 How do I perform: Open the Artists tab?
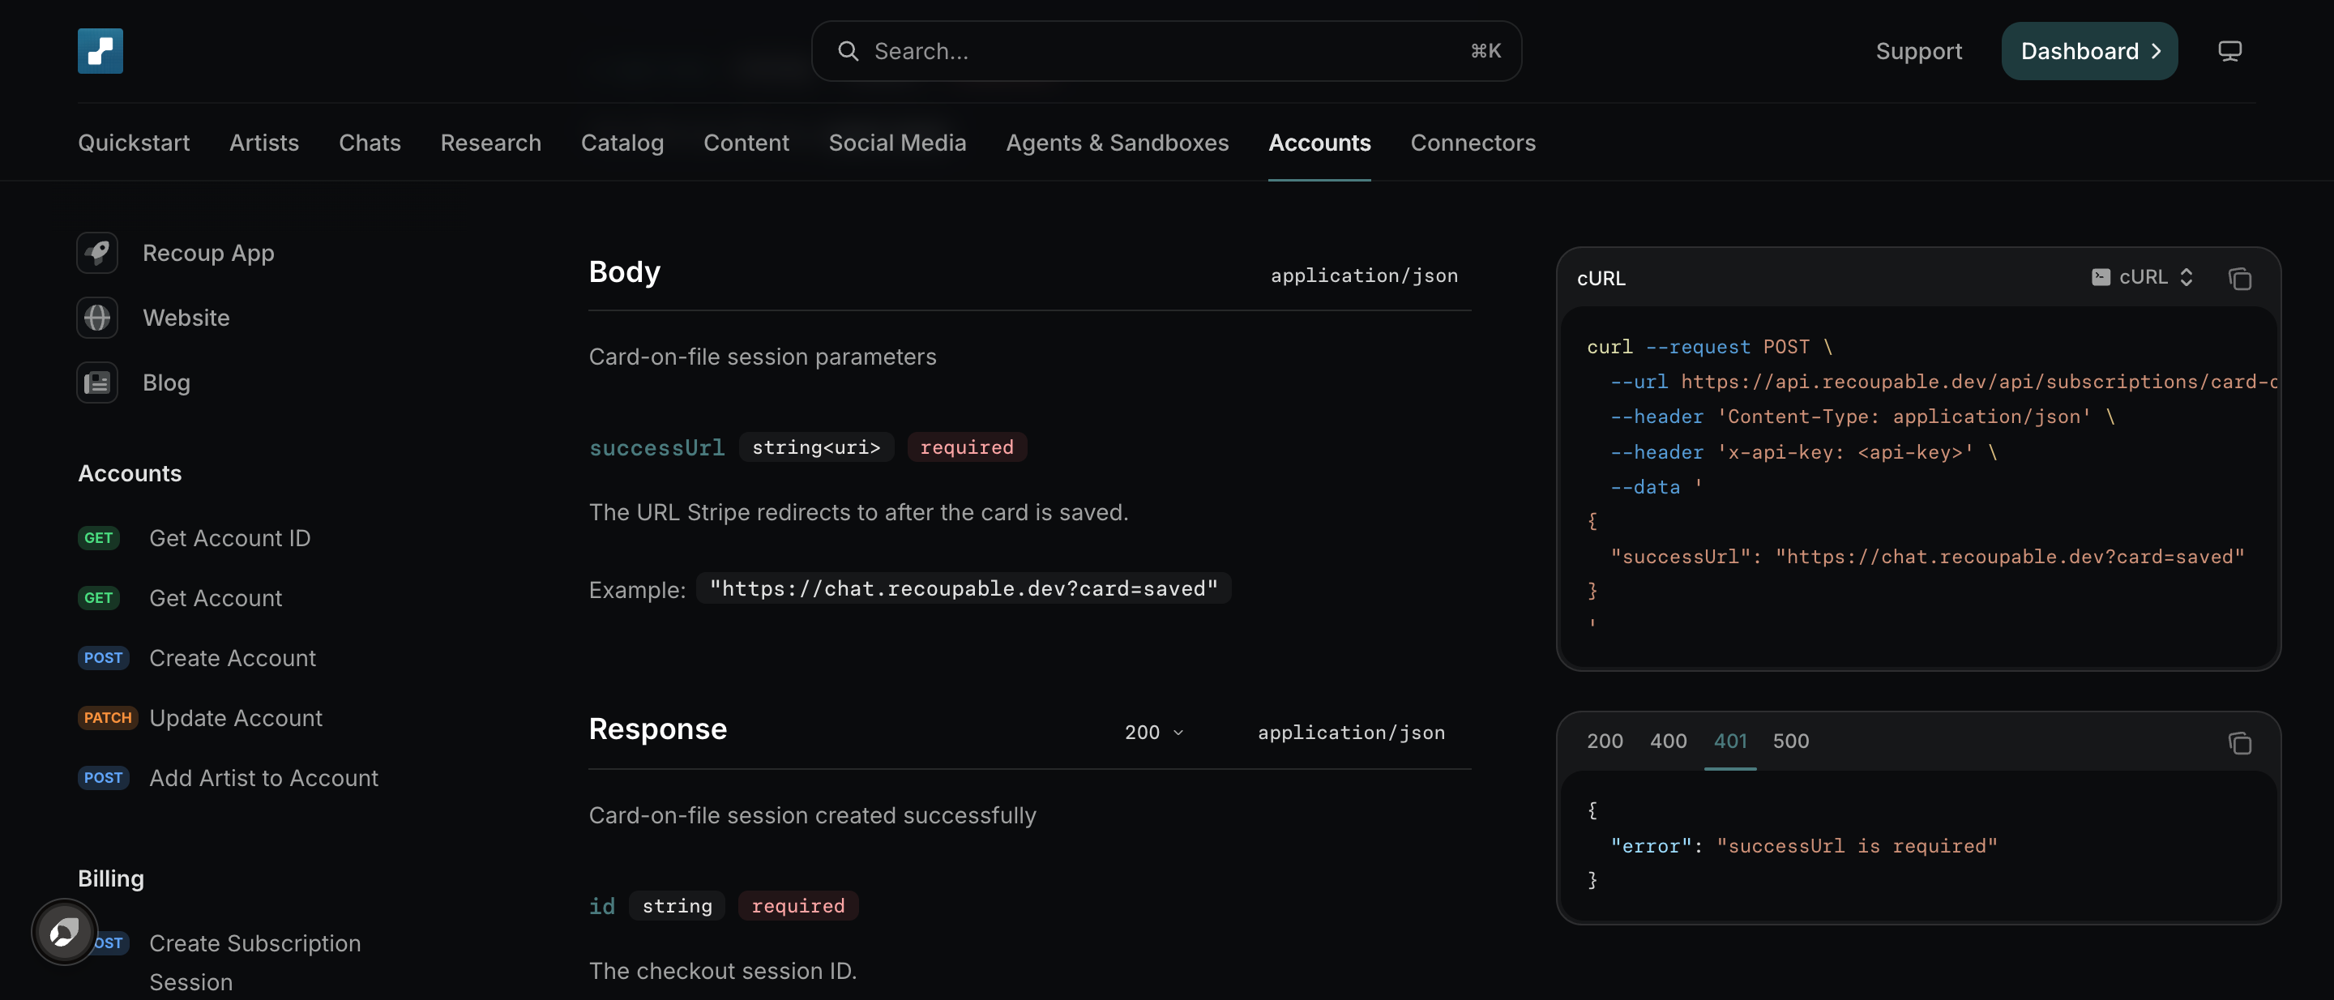[263, 142]
